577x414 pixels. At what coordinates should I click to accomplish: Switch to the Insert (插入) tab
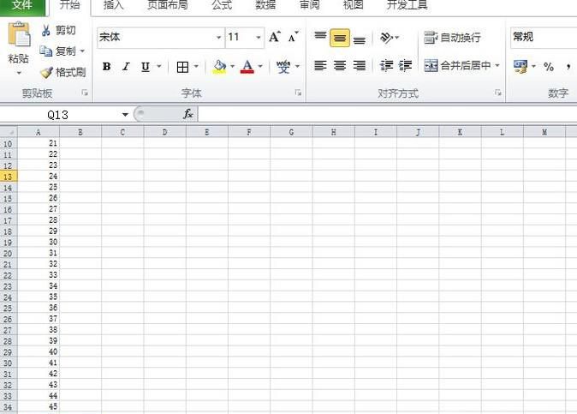pos(113,5)
